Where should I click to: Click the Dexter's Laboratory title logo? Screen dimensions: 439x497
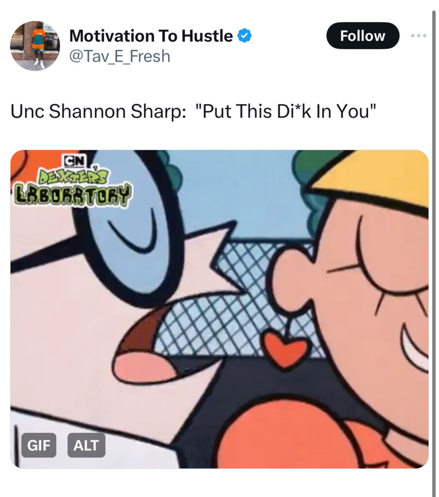tap(72, 187)
